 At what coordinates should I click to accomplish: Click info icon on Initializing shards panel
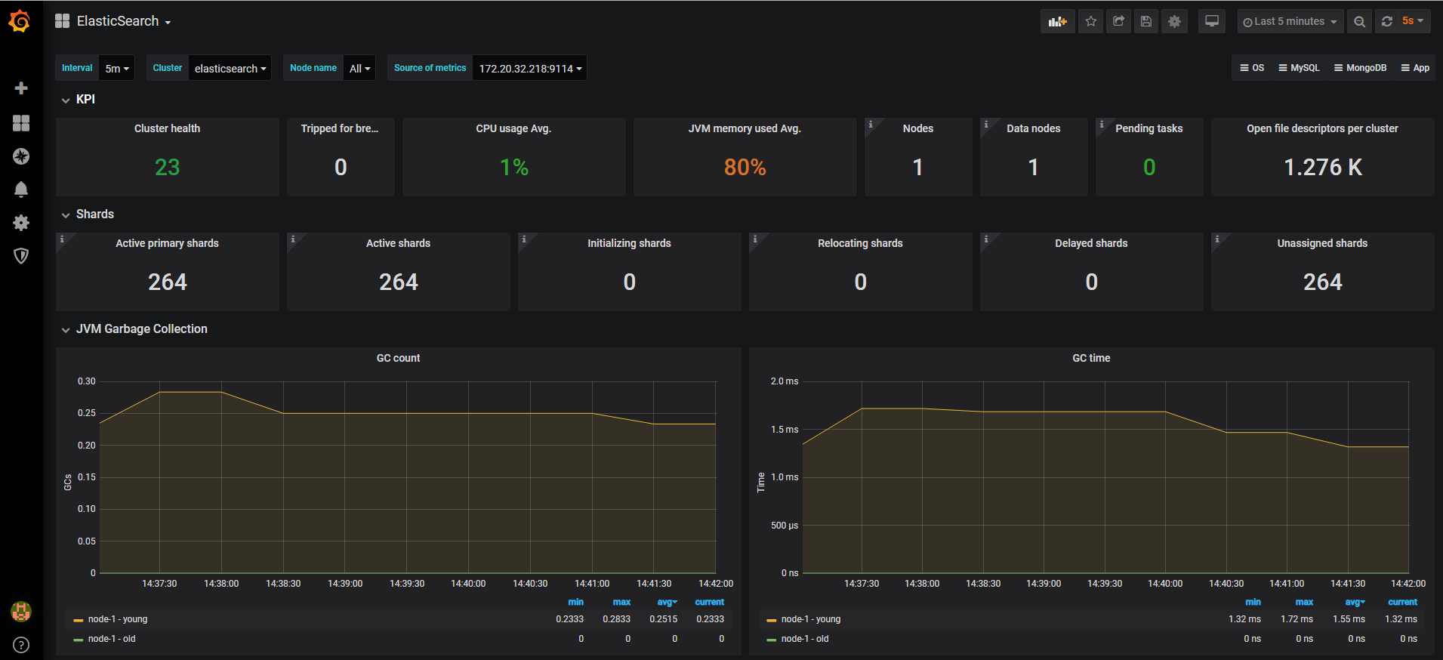click(x=524, y=239)
